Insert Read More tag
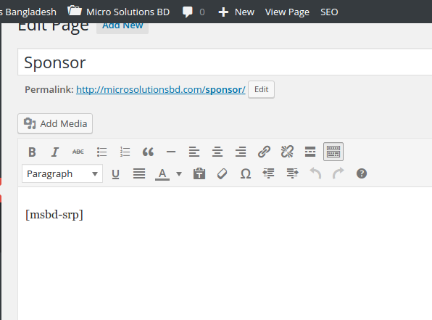This screenshot has width=432, height=320. [x=310, y=152]
